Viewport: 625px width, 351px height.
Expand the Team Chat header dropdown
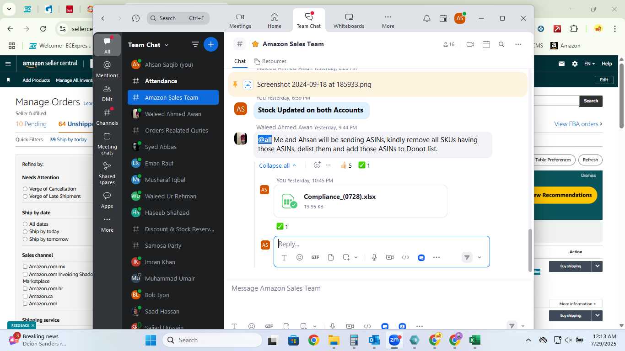coord(167,45)
